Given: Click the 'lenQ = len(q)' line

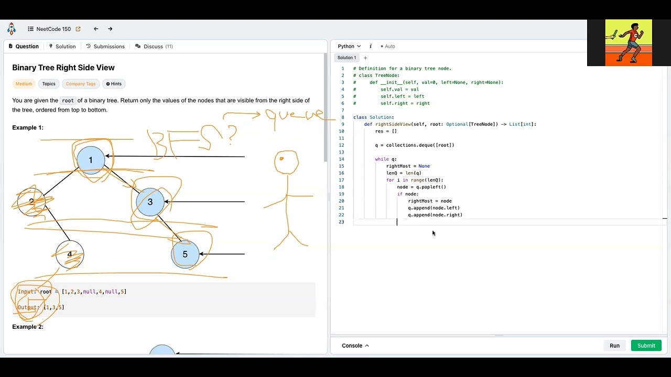Looking at the screenshot, I should (404, 173).
